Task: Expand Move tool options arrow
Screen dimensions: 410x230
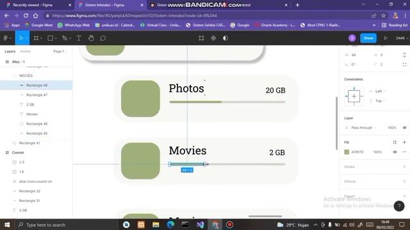Action: point(27,38)
